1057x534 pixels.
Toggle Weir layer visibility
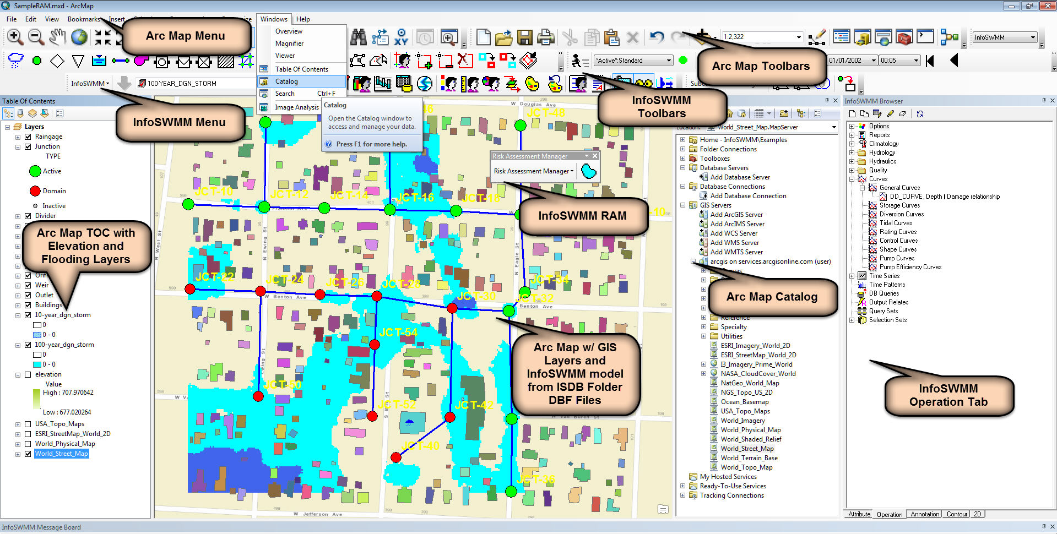pos(28,285)
